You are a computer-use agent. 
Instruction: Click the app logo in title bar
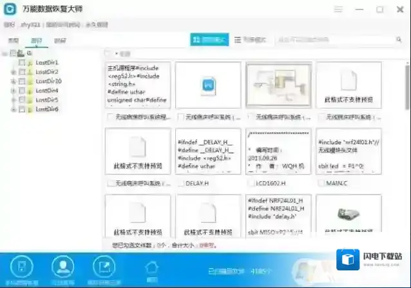(x=12, y=10)
